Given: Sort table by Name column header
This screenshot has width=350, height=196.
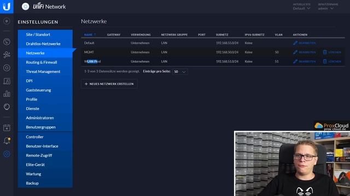Looking at the screenshot, I should pos(90,35).
